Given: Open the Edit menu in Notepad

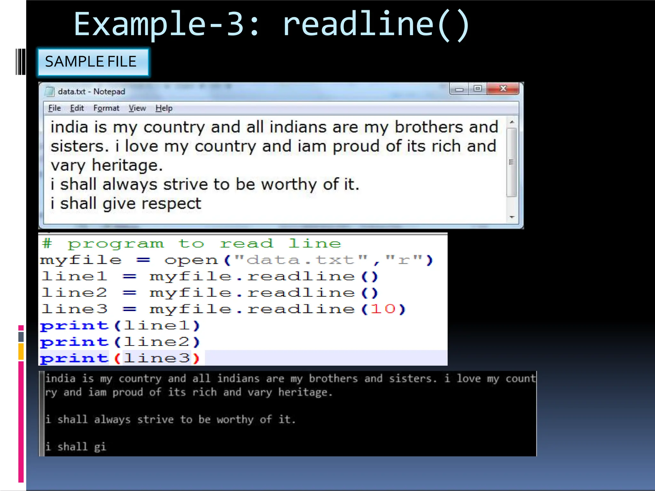Looking at the screenshot, I should point(77,108).
